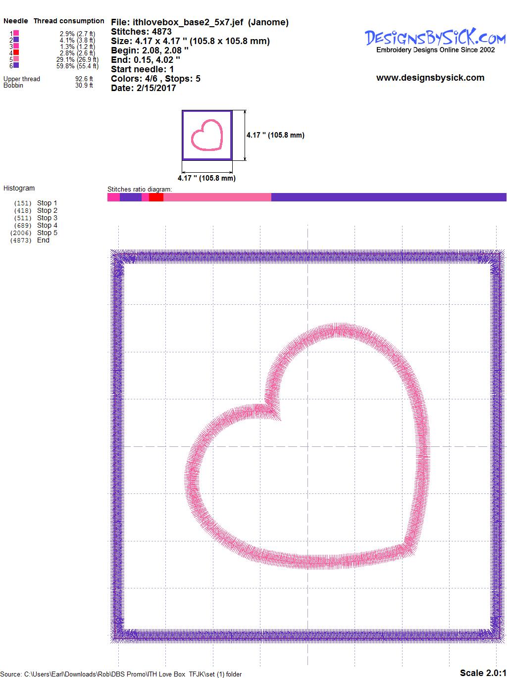
Task: Select the End entry at 4873 stitches
Action: [43, 240]
